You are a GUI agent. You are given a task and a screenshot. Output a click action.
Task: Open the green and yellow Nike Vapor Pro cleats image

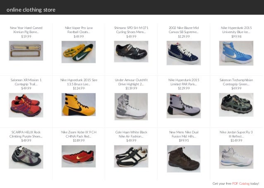pos(79,52)
